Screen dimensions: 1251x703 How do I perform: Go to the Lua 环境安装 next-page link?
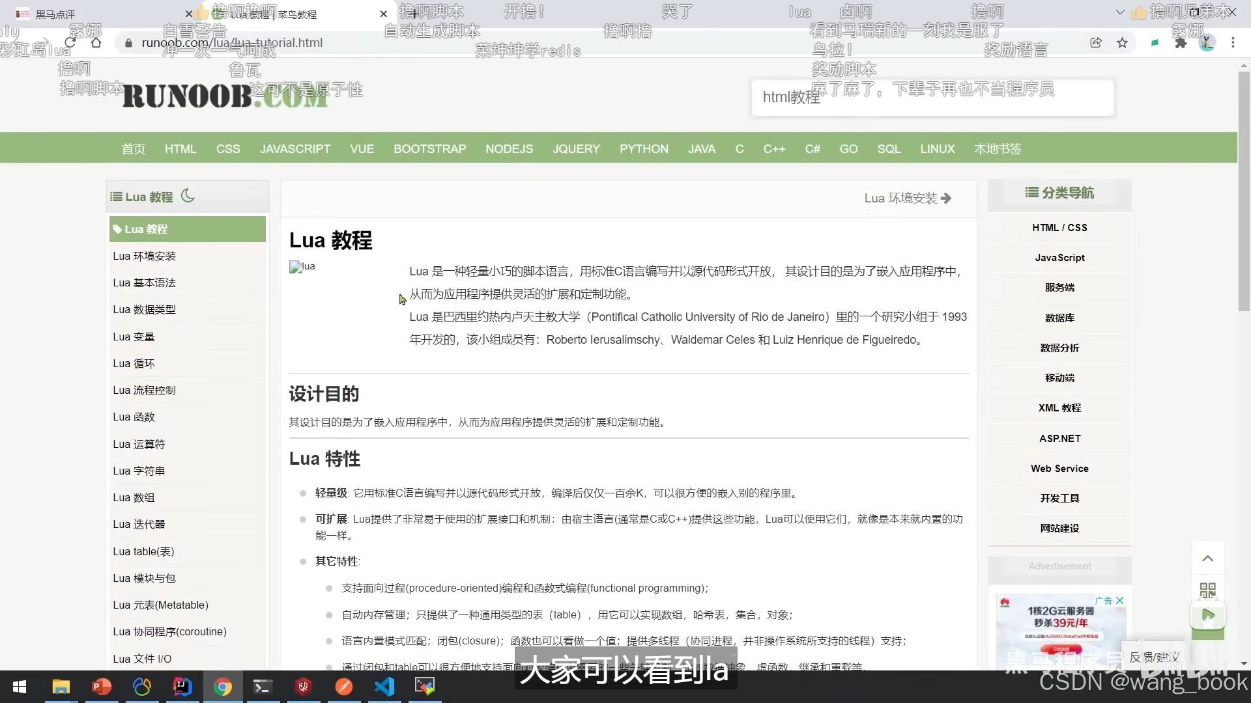coord(907,198)
